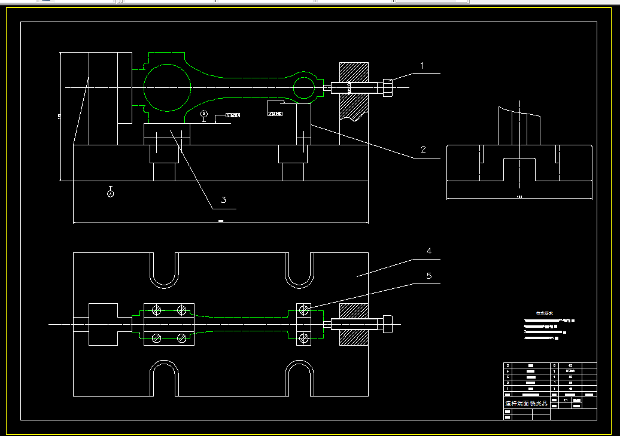This screenshot has width=620, height=436.
Task: Click leader callout number 2
Action: coord(423,150)
